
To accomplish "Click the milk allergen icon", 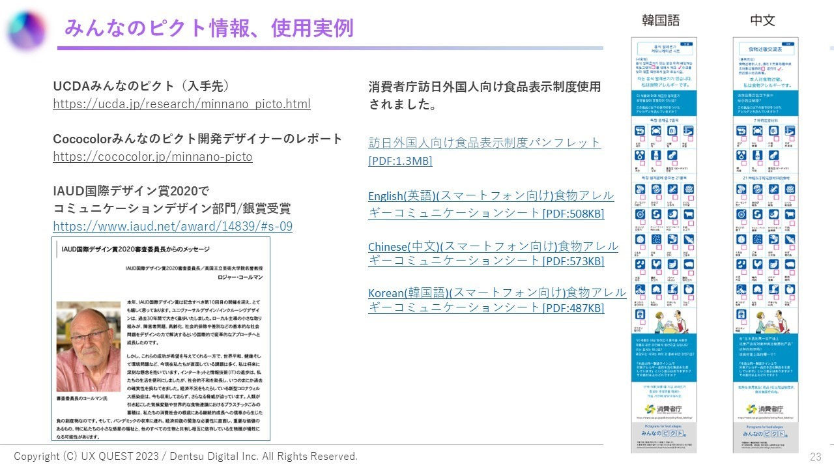I will pyautogui.click(x=655, y=156).
